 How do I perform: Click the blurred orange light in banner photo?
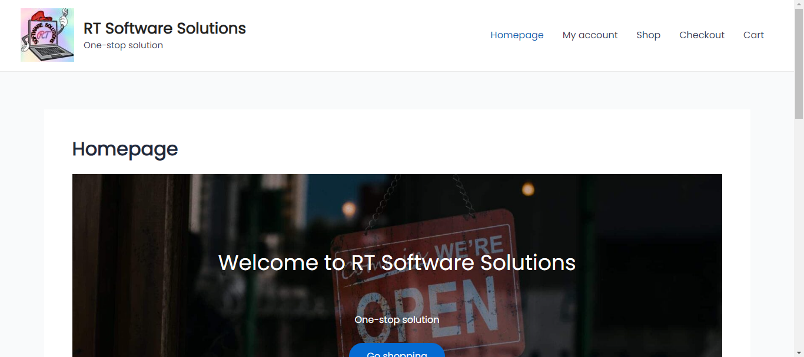(x=528, y=189)
